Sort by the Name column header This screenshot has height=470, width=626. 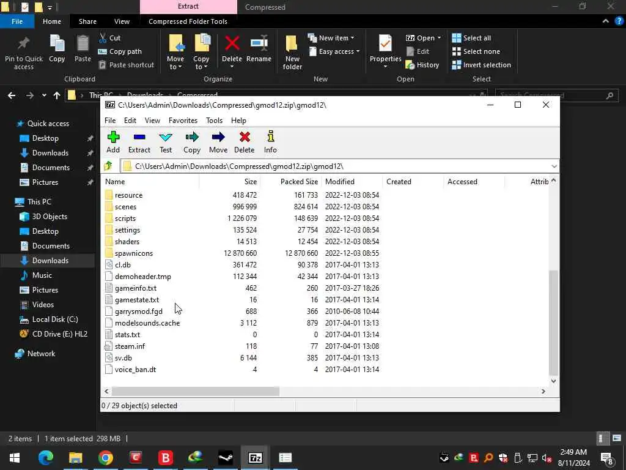click(150, 181)
